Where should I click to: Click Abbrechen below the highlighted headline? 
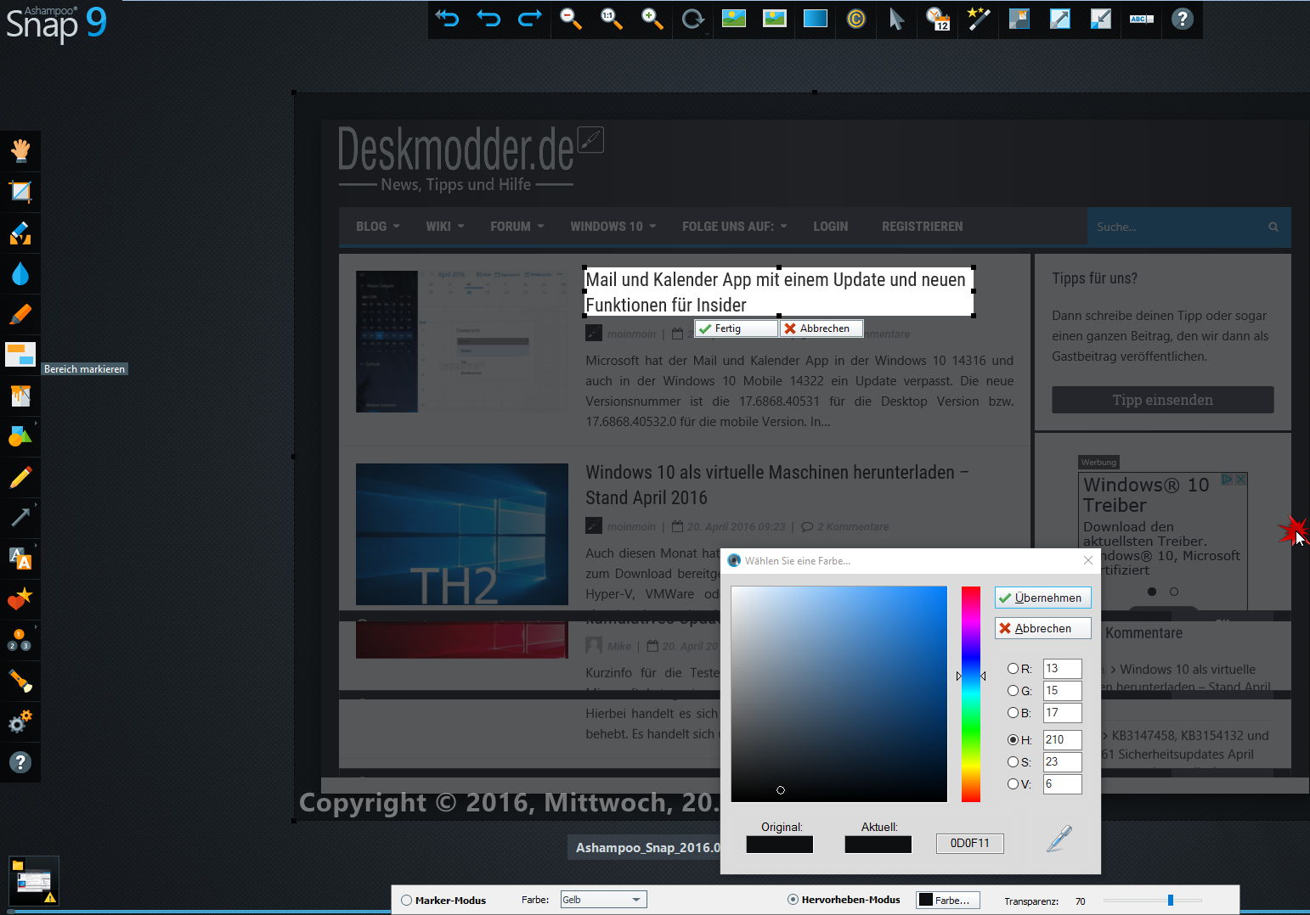pos(822,328)
